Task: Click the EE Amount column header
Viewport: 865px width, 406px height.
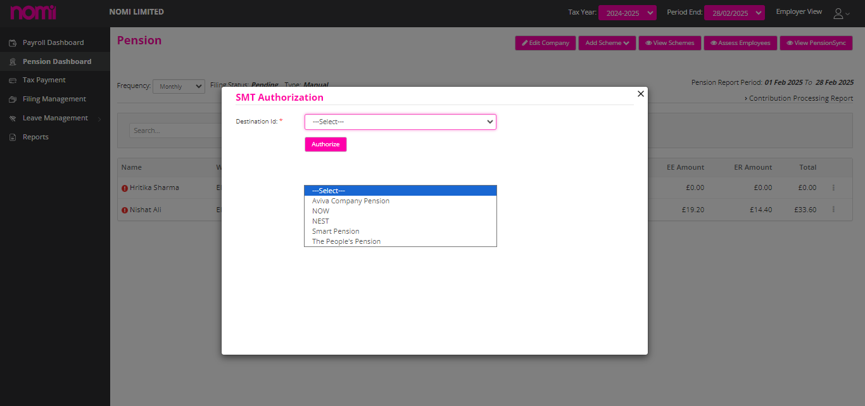Action: [685, 168]
